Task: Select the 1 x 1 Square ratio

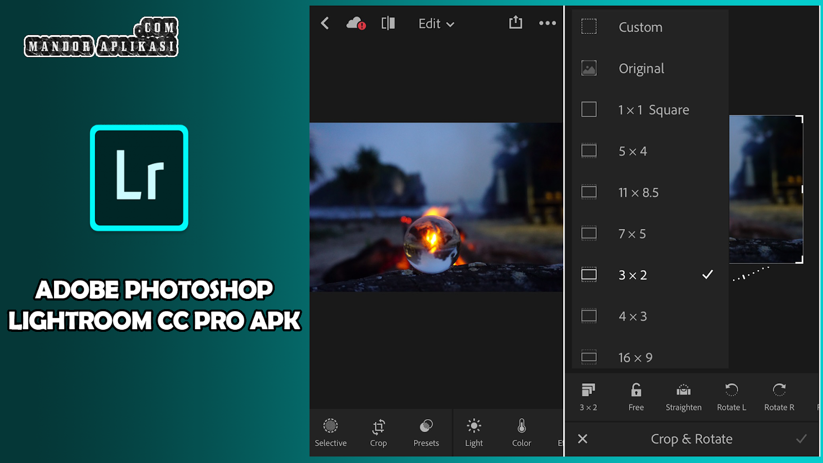Action: [650, 110]
